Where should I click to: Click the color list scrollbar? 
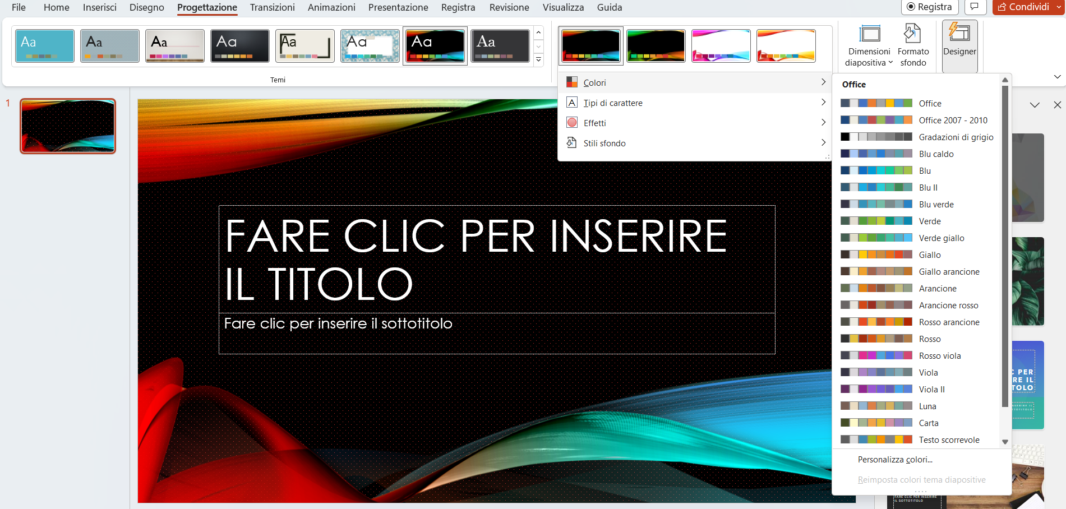[1004, 252]
